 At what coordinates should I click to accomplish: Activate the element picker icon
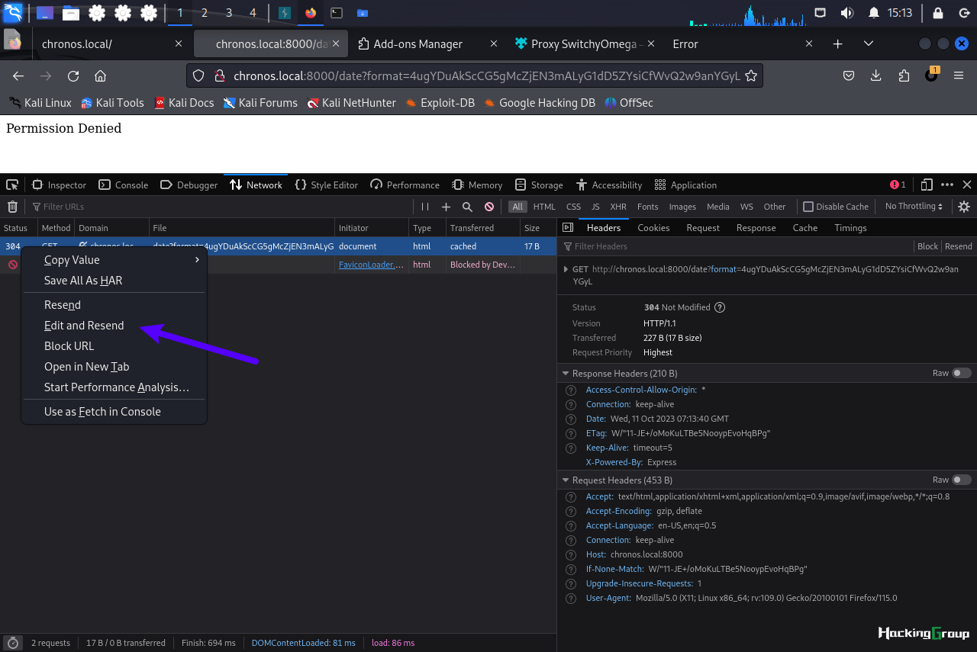pos(12,185)
